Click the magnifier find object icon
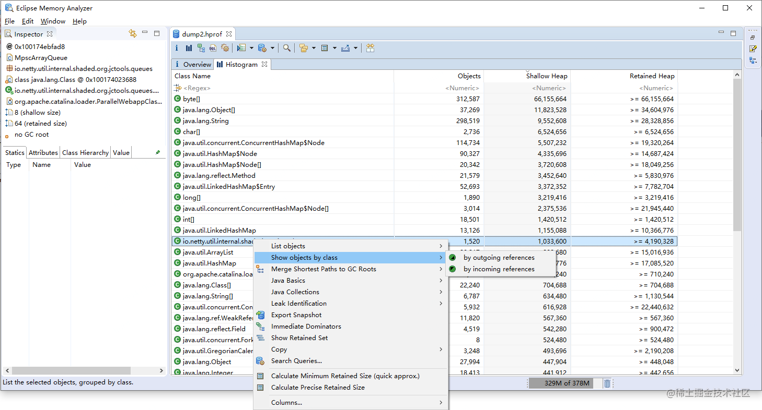Image resolution: width=762 pixels, height=410 pixels. pyautogui.click(x=287, y=48)
